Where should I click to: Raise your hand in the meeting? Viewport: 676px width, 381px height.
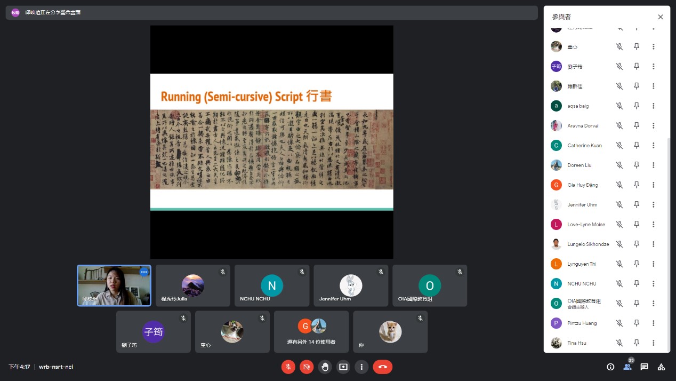click(x=325, y=367)
